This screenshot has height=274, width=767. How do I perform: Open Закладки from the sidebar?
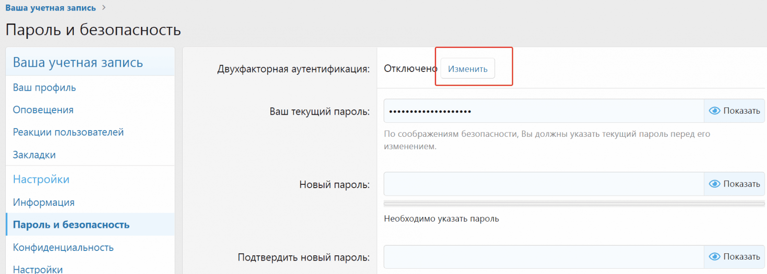[x=34, y=155]
